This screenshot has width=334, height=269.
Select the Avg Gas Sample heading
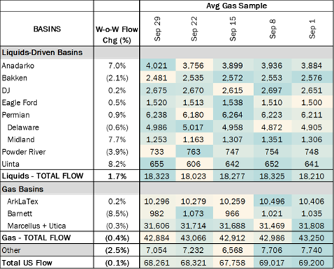coord(236,6)
